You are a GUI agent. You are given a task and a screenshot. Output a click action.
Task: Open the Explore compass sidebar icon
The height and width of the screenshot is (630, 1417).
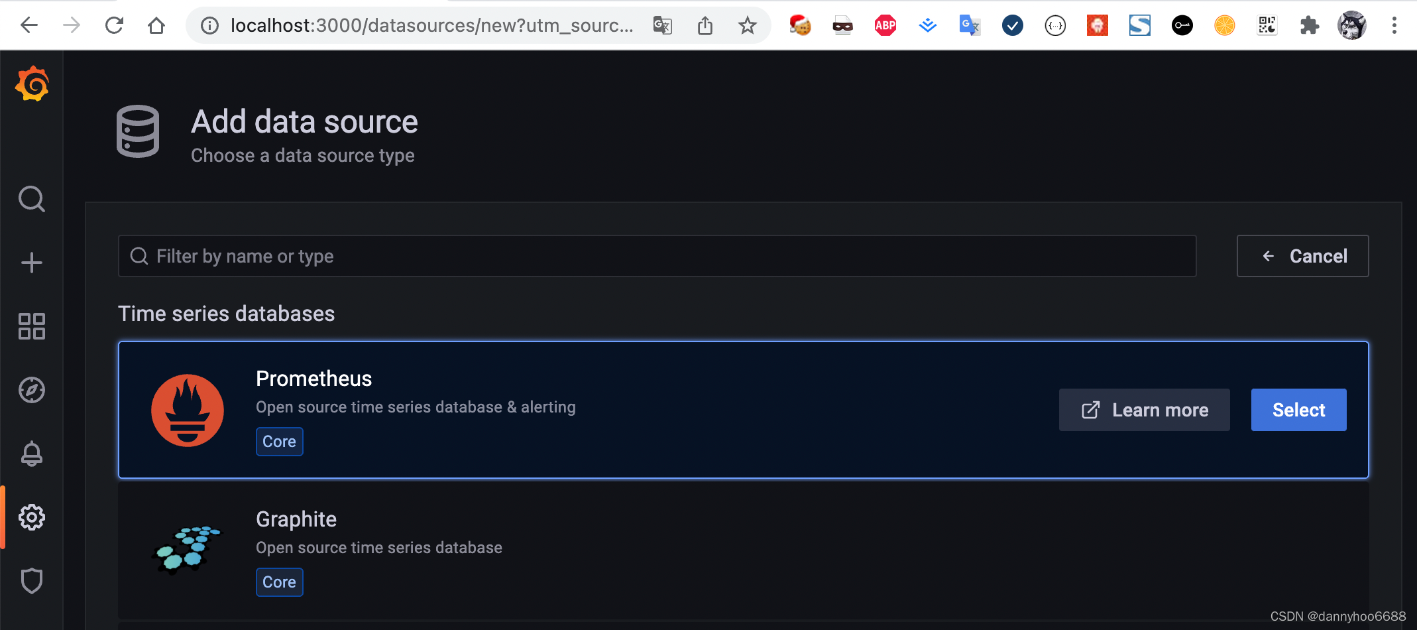click(32, 390)
